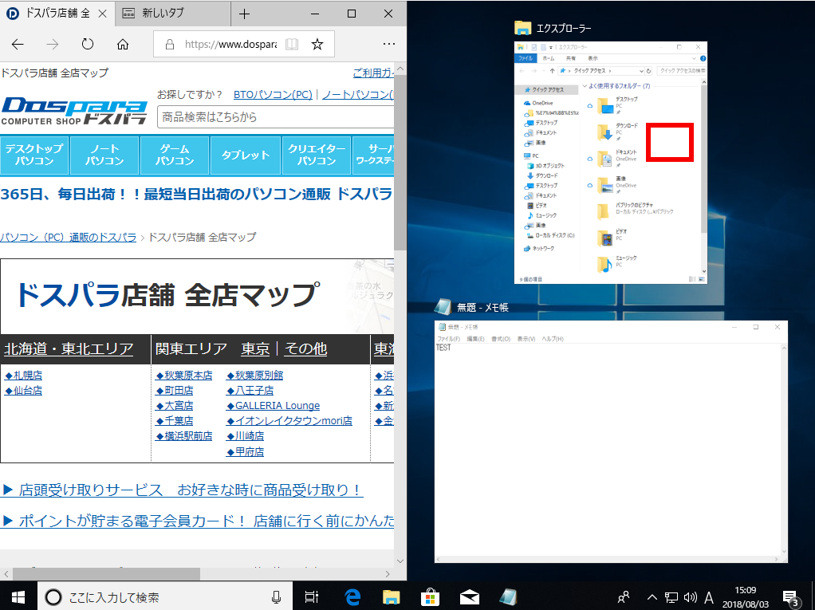Open 大宮店 store link
The height and width of the screenshot is (610, 815).
[175, 405]
